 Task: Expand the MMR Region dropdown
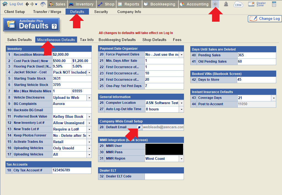click(x=181, y=159)
